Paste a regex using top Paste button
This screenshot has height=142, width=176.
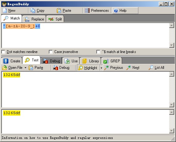[x=64, y=11]
